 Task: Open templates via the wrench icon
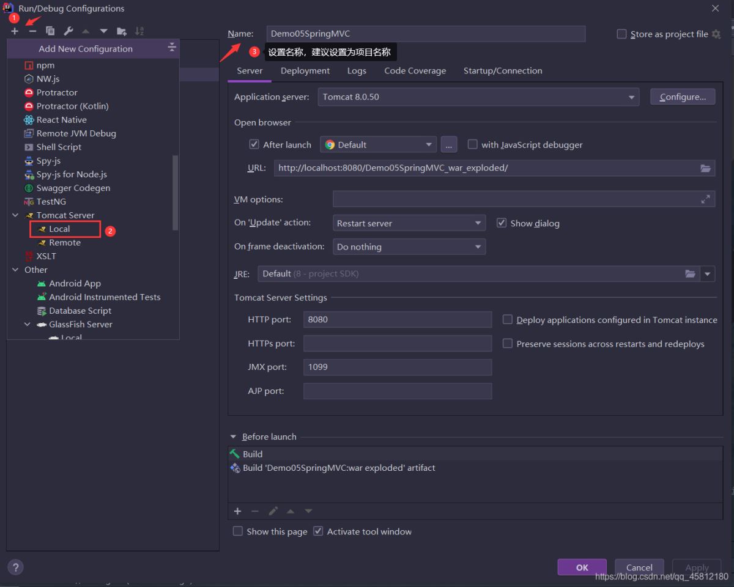pyautogui.click(x=69, y=31)
